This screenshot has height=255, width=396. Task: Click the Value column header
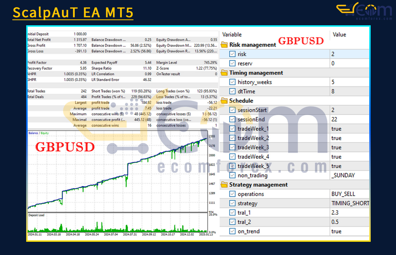pyautogui.click(x=339, y=35)
